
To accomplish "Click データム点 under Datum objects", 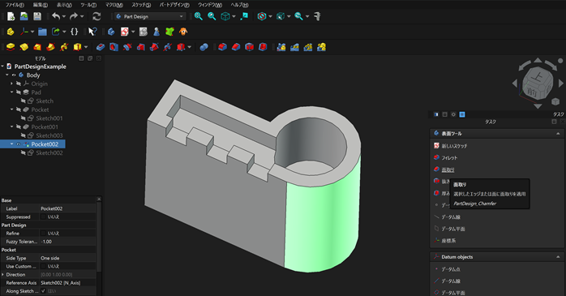I will [x=451, y=269].
